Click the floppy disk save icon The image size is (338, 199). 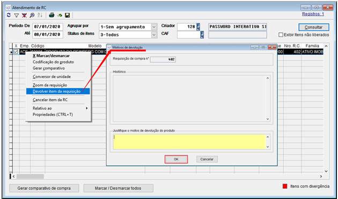(67, 16)
